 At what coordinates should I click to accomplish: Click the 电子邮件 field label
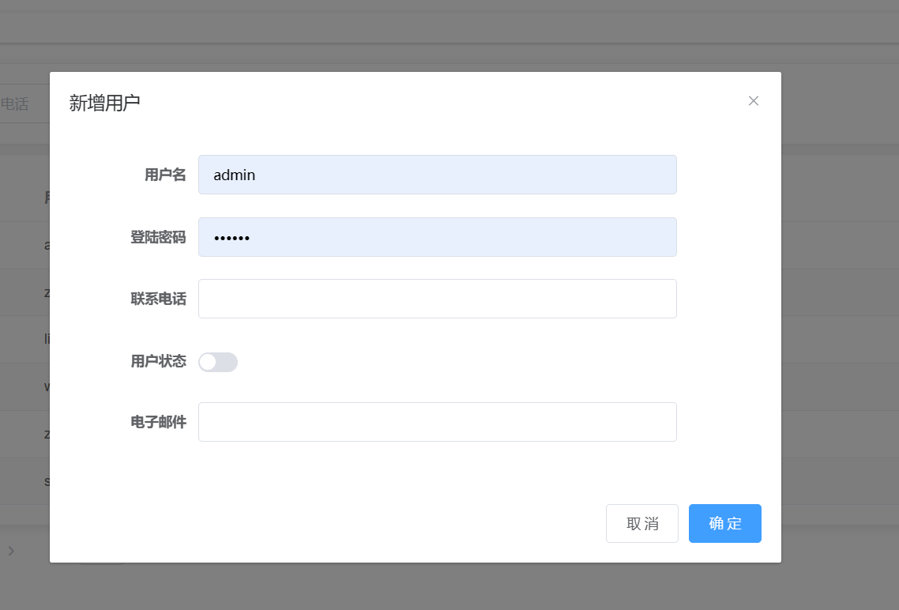pyautogui.click(x=158, y=422)
